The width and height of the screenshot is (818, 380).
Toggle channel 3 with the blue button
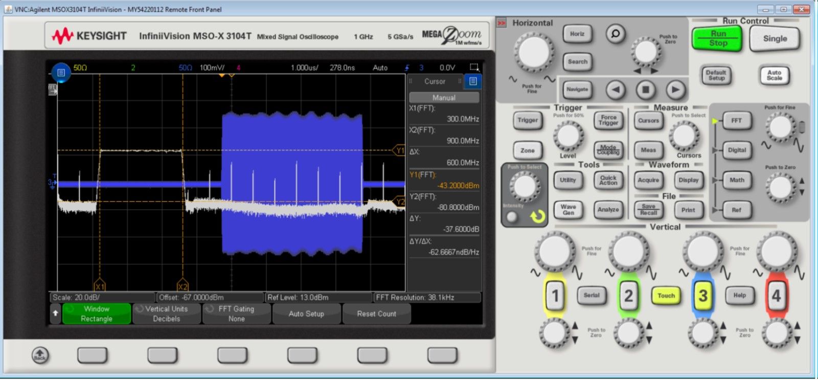[702, 296]
